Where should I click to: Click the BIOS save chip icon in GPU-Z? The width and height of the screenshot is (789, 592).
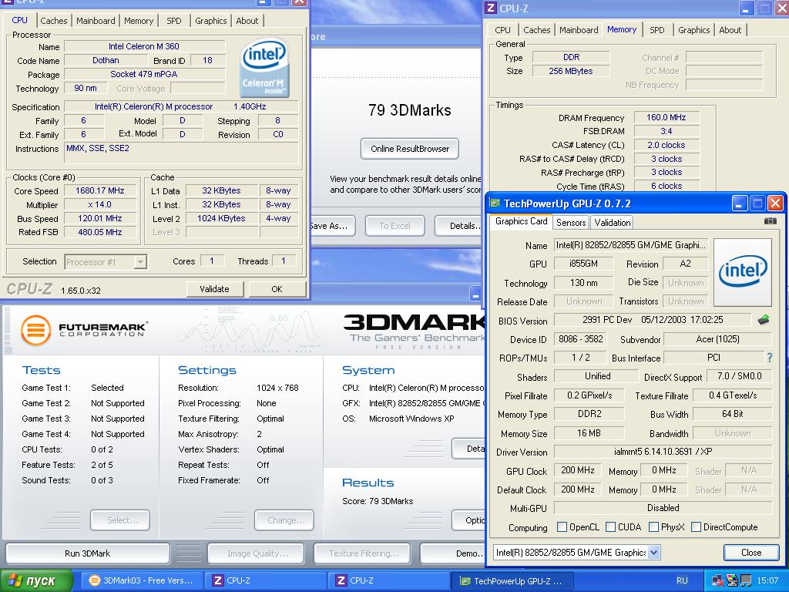coord(764,319)
